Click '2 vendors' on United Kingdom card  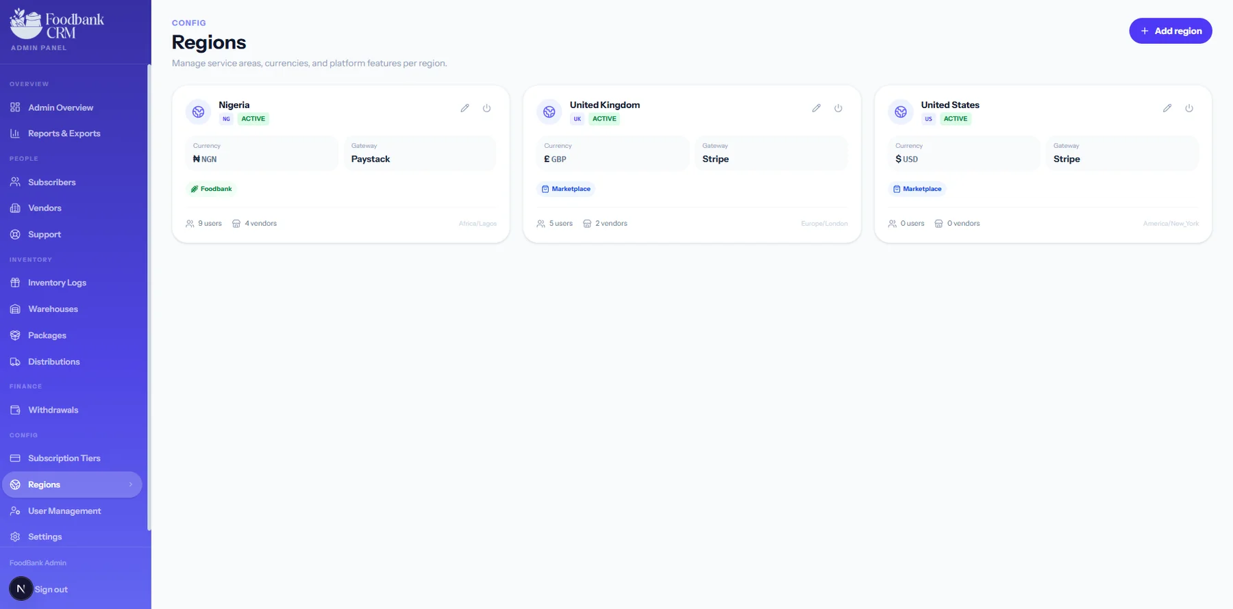click(606, 224)
